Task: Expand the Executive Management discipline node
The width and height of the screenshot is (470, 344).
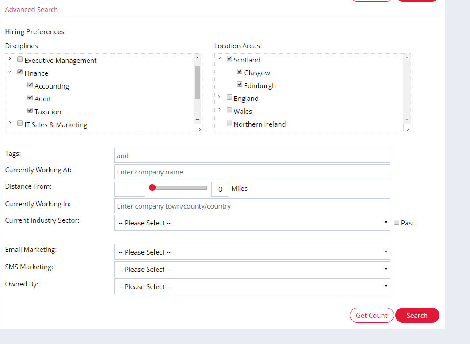Action: point(10,59)
